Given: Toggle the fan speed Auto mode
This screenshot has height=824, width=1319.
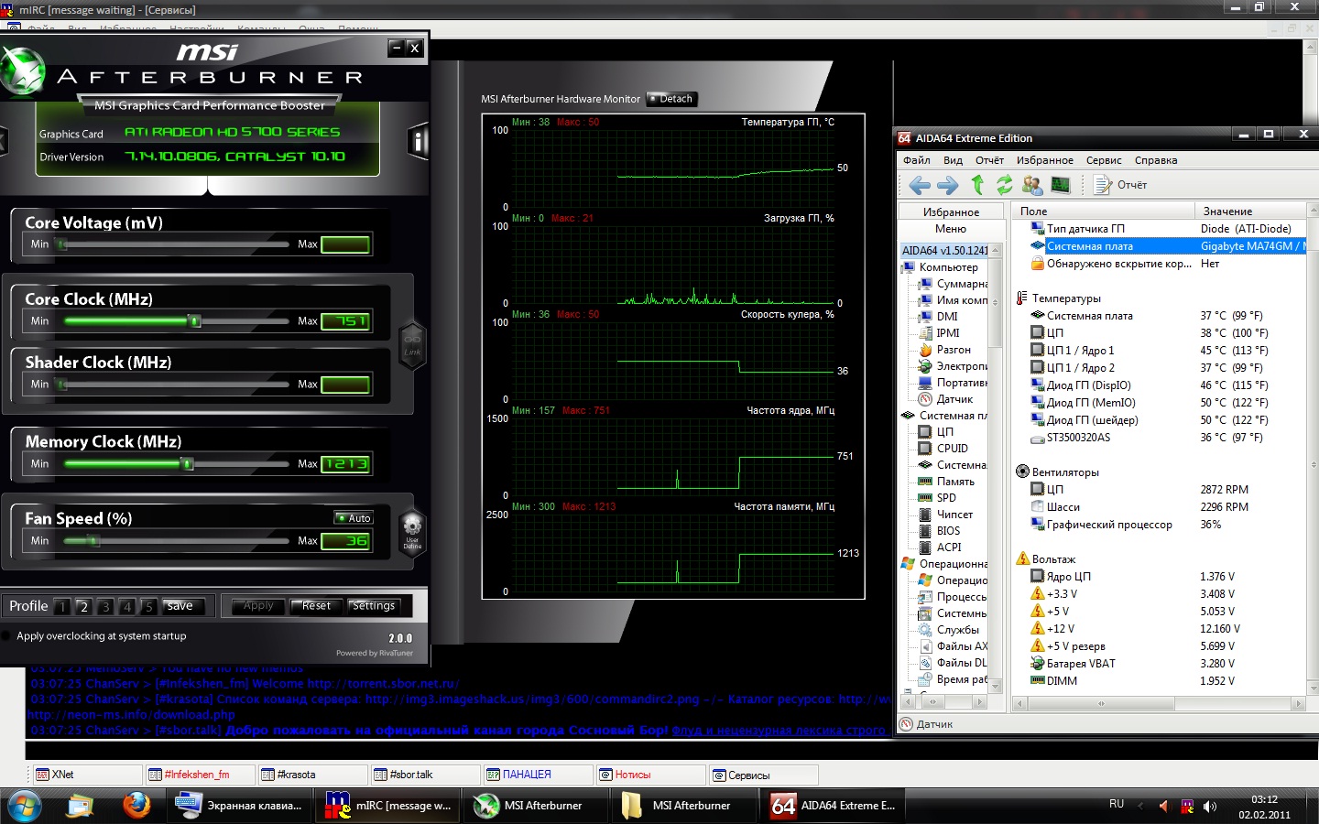Looking at the screenshot, I should [354, 518].
